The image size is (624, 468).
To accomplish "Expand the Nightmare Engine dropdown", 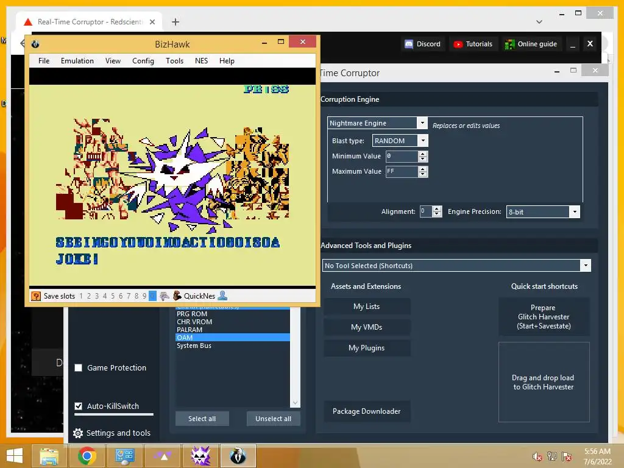I will click(422, 123).
